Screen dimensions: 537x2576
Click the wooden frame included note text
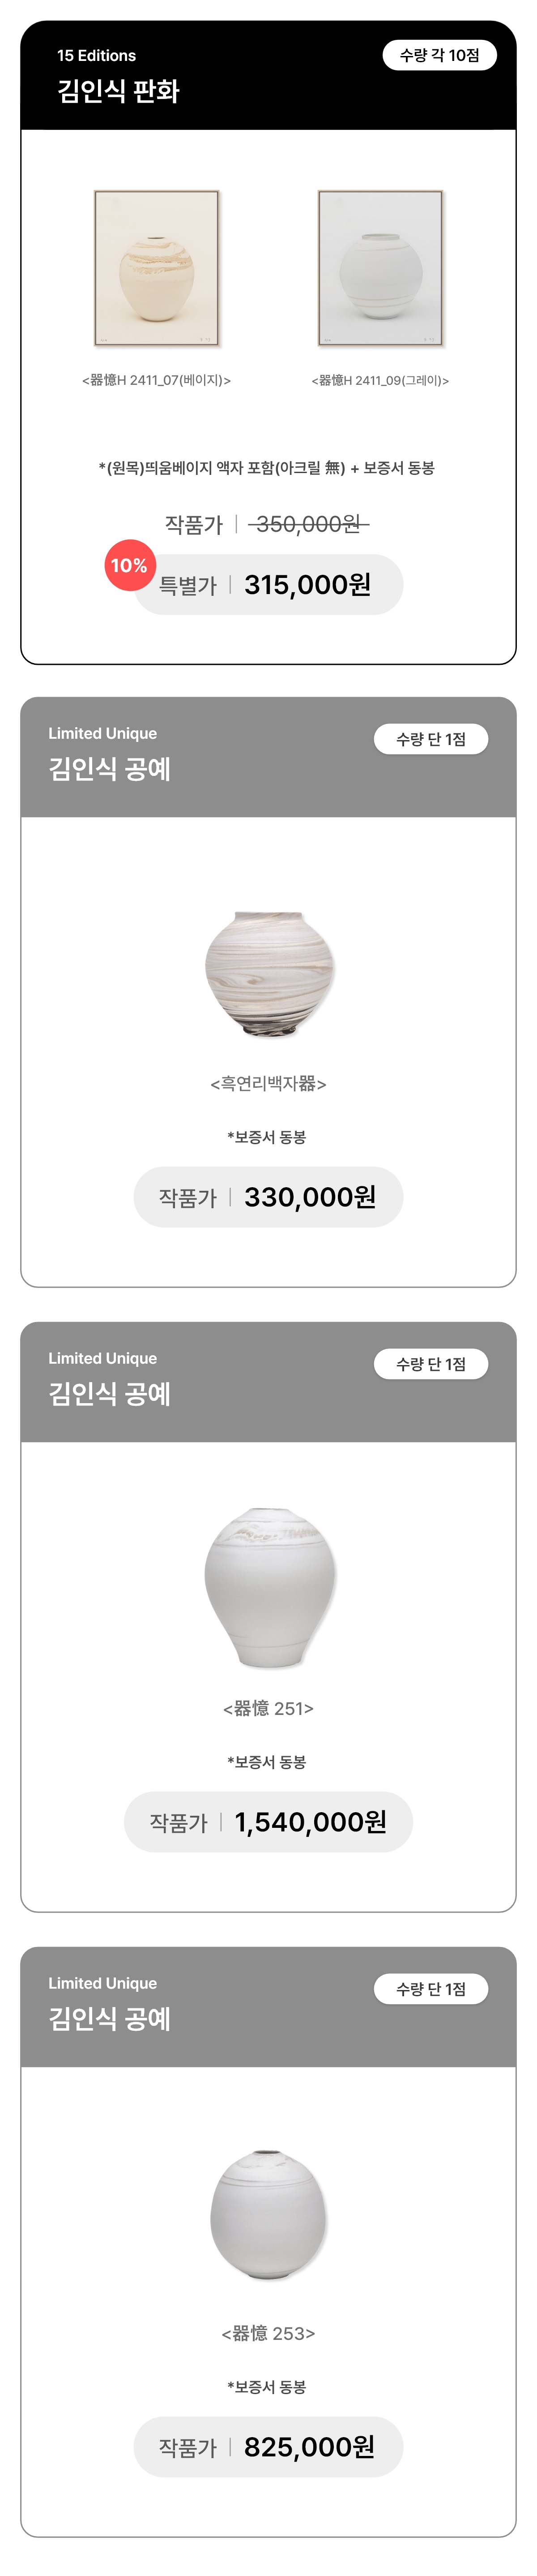pos(267,468)
